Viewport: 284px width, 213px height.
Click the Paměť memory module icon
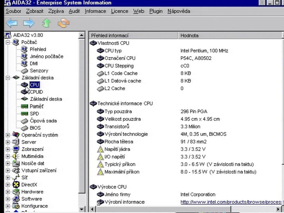[x=24, y=106]
